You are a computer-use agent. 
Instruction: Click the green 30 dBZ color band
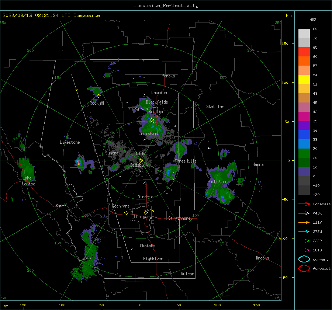click(x=304, y=153)
